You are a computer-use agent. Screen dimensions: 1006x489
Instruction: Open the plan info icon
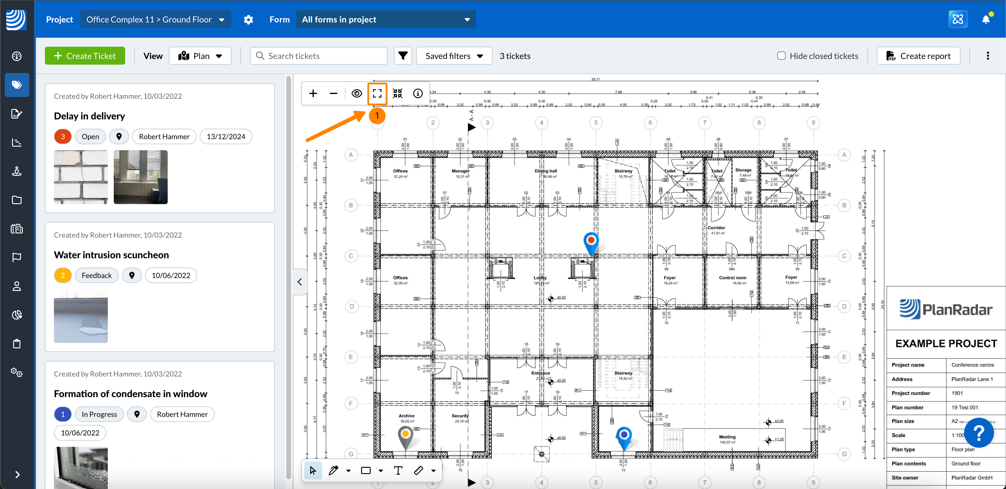click(x=417, y=94)
